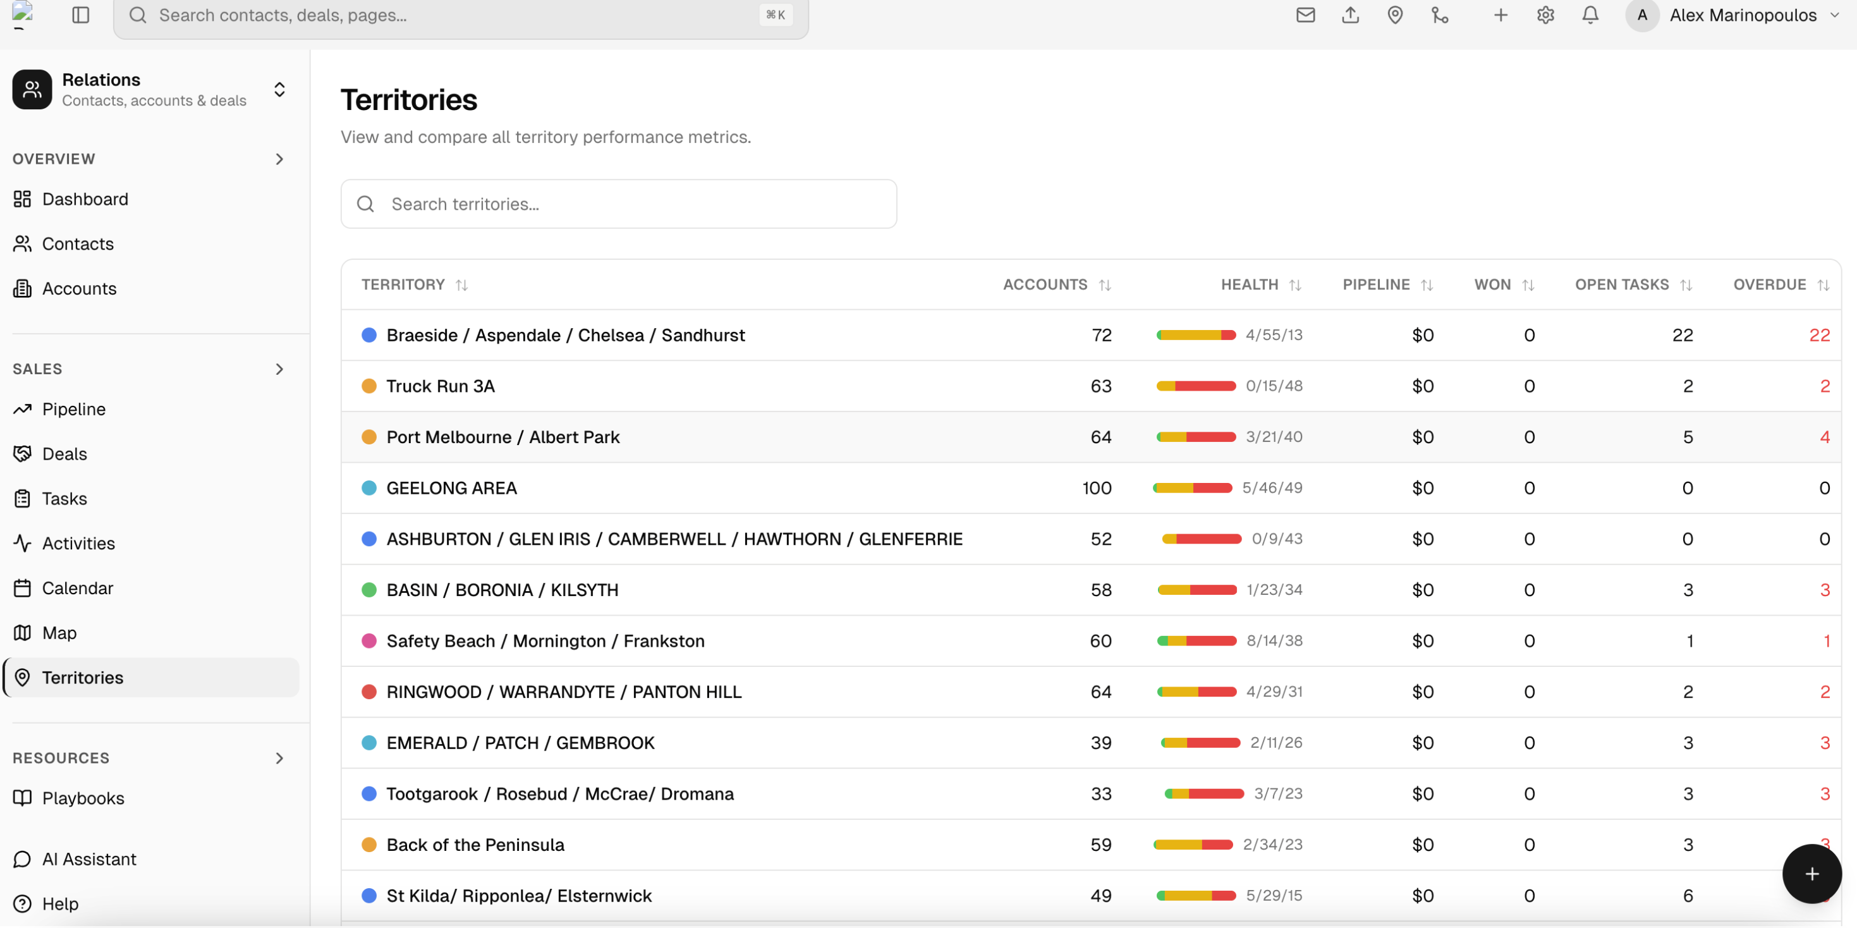Click the pink dot beside Safety Beach territory

369,641
